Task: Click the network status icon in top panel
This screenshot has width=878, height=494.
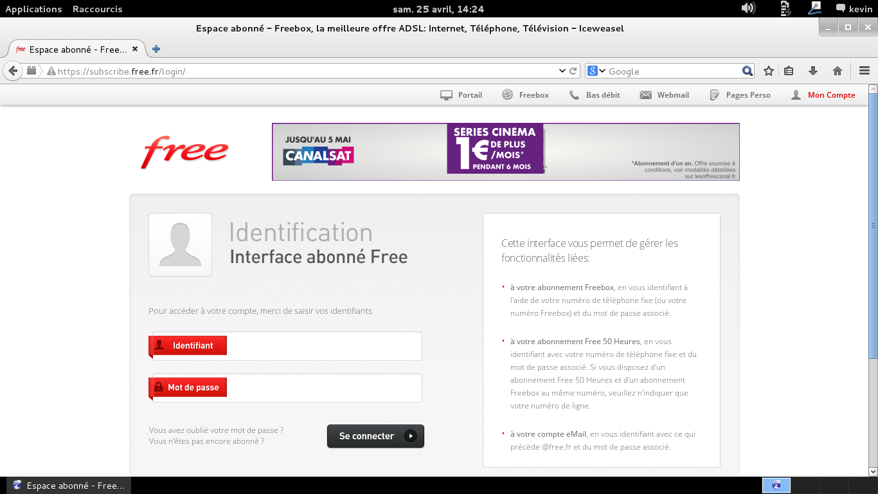Action: tap(785, 8)
